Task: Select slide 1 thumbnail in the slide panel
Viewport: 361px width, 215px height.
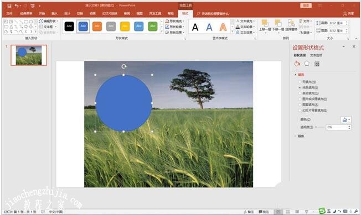Action: (x=29, y=55)
